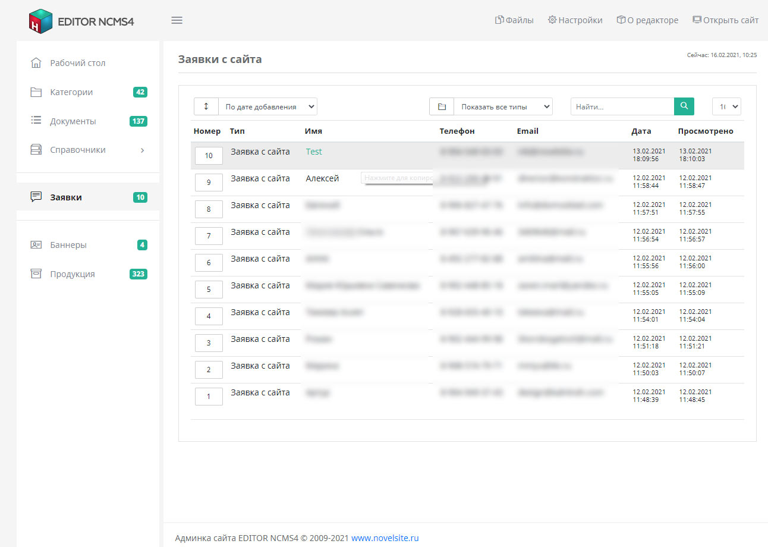The width and height of the screenshot is (768, 547).
Task: Click the folder icon next to type filter
Action: point(442,106)
